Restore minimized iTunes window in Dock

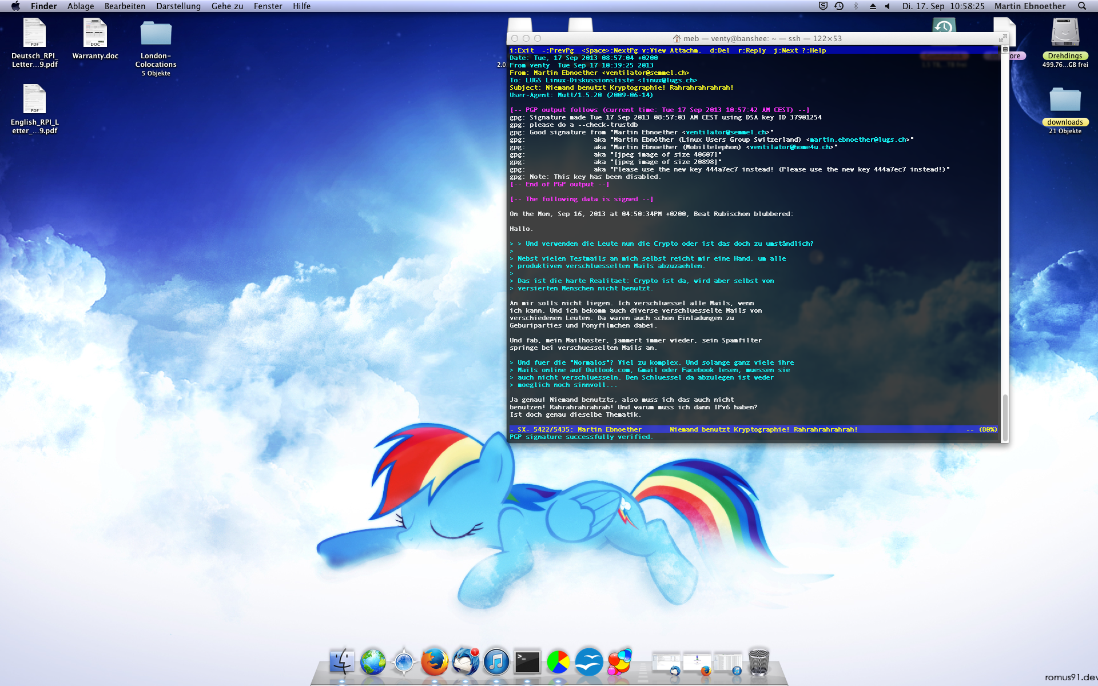pyautogui.click(x=728, y=663)
